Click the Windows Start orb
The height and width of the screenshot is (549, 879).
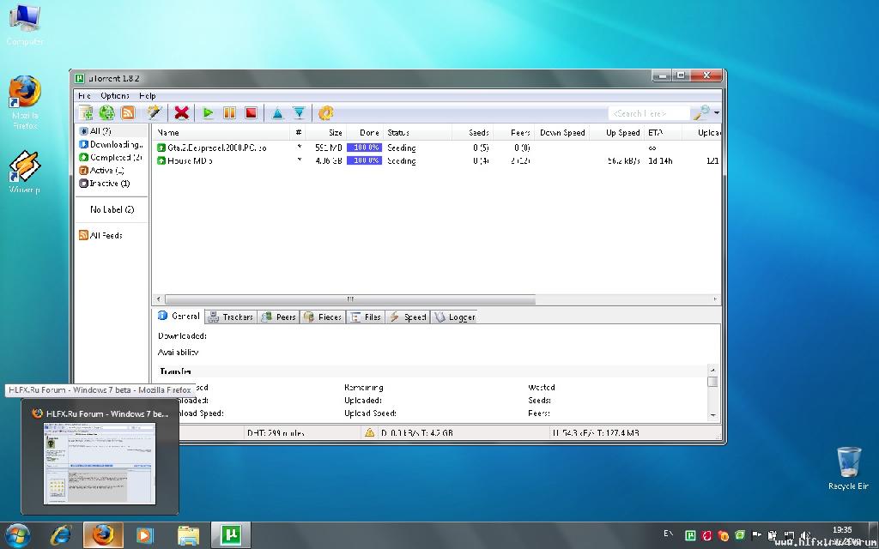coord(18,535)
